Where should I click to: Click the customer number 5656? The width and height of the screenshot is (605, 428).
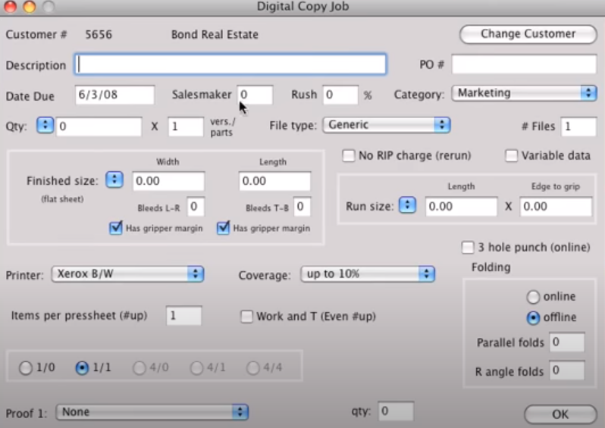click(99, 35)
